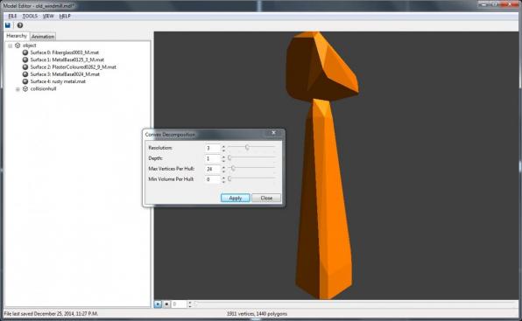The image size is (522, 321).
Task: Click Apply in Convex Decomposition dialog
Action: pyautogui.click(x=236, y=198)
